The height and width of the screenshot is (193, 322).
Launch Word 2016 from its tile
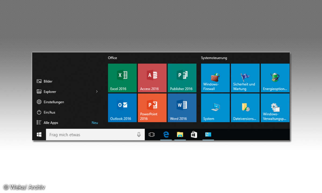182,108
